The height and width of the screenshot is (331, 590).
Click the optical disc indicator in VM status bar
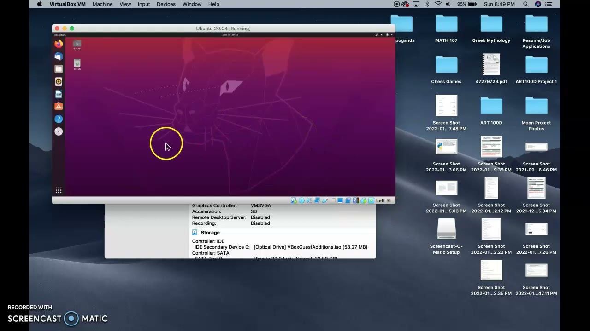point(301,200)
